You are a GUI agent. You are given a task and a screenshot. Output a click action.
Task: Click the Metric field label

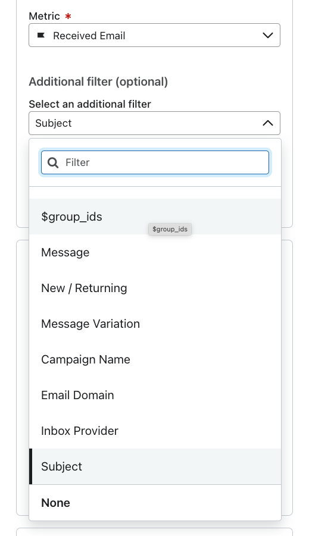point(44,16)
